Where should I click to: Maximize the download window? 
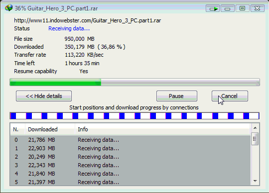click(242, 8)
